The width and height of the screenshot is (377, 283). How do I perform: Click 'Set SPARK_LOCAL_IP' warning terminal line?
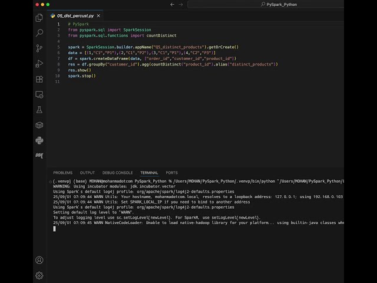pos(151,202)
